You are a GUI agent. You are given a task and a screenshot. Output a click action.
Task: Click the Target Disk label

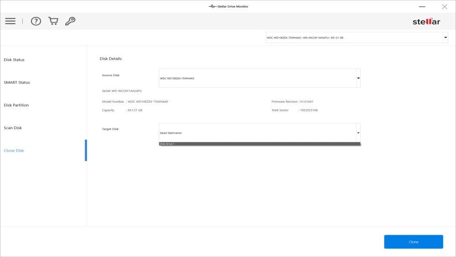(110, 129)
